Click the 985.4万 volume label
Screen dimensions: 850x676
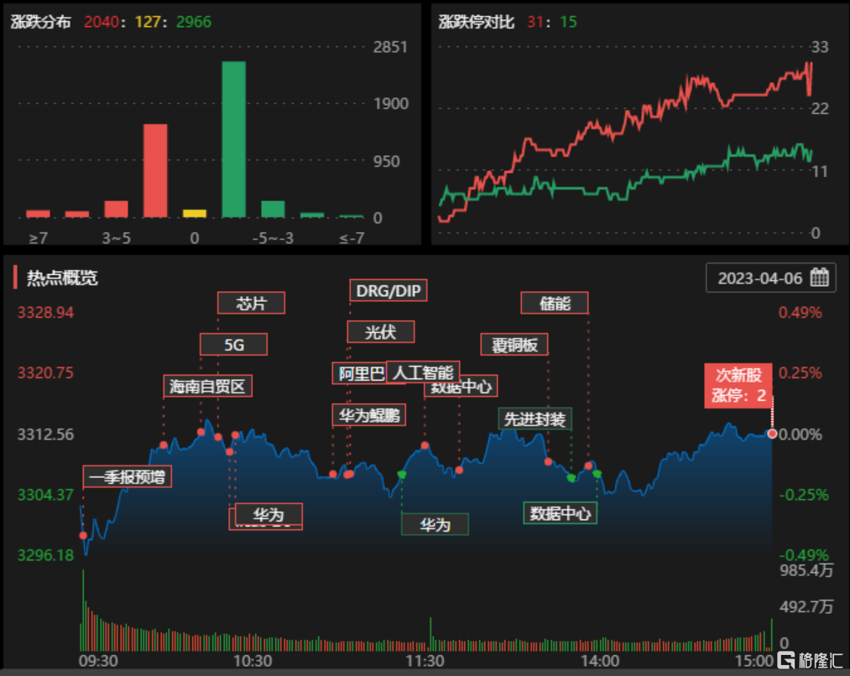(x=806, y=569)
